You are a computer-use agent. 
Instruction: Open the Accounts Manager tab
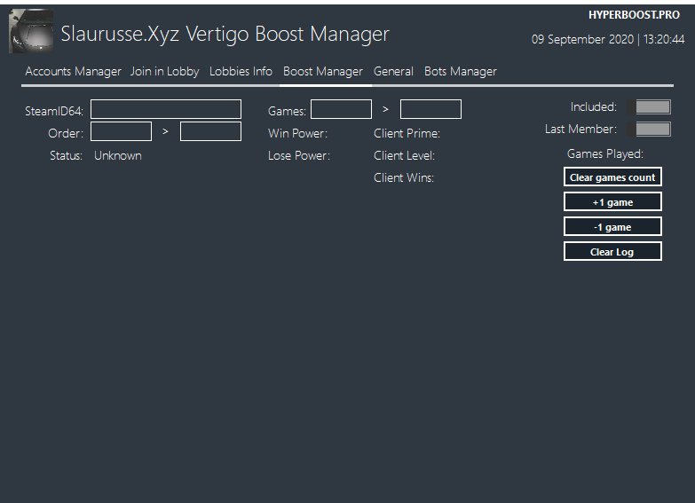tap(73, 71)
